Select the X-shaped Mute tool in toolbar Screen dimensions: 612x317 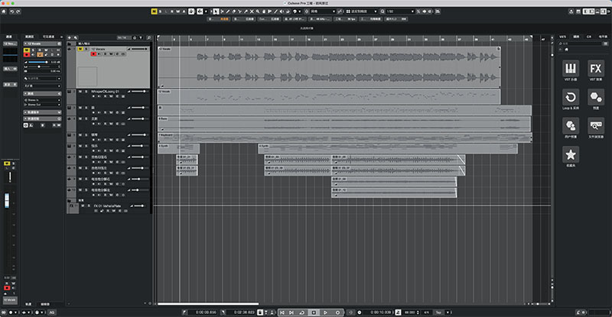tap(252, 11)
